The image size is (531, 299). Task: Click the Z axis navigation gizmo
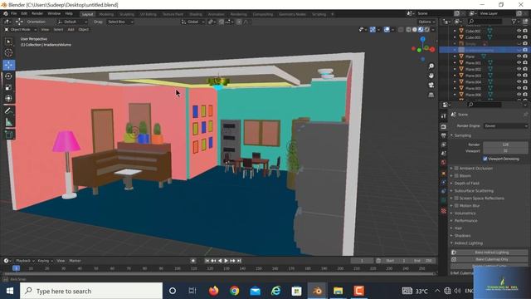pos(422,39)
